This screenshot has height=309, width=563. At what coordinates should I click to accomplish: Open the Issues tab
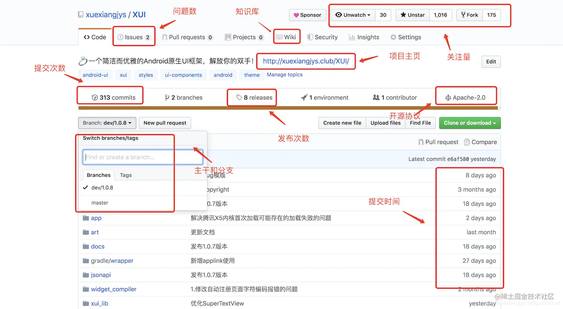click(x=134, y=37)
